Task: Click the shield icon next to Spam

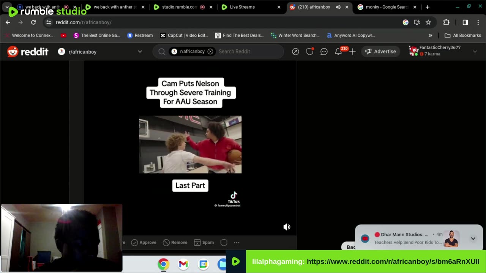Action: [224, 243]
